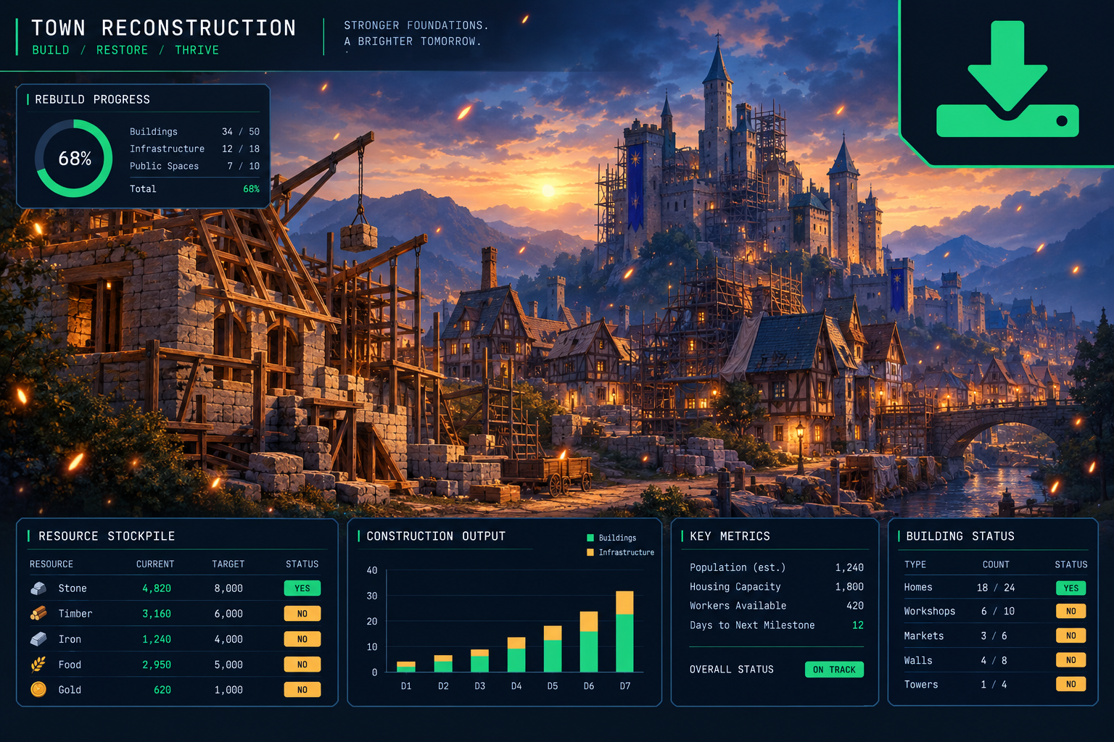Click the COUNT column header

click(x=996, y=564)
